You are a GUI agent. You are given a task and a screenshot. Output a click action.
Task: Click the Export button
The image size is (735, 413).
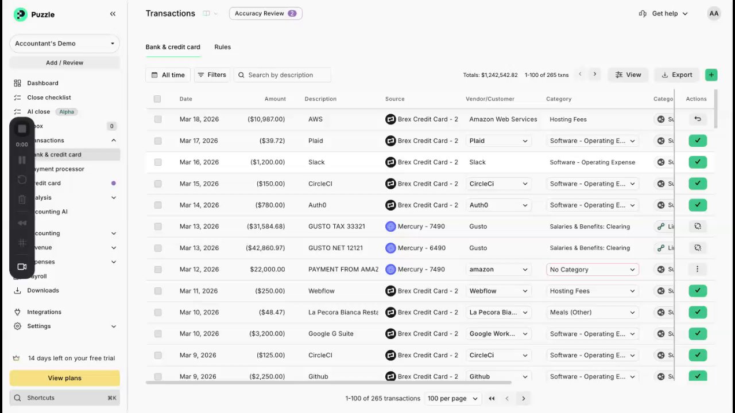click(676, 75)
